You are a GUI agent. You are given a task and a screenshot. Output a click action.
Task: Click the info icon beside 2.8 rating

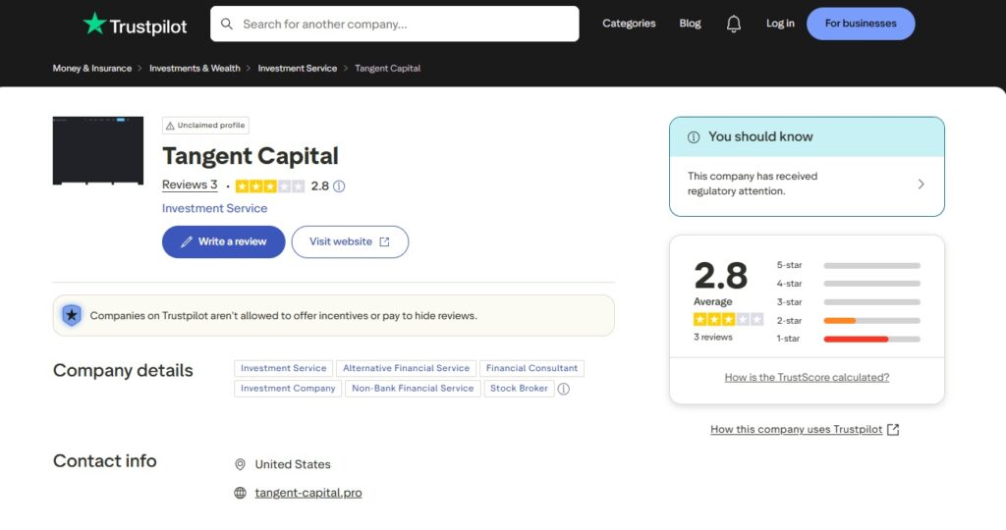[x=339, y=185]
